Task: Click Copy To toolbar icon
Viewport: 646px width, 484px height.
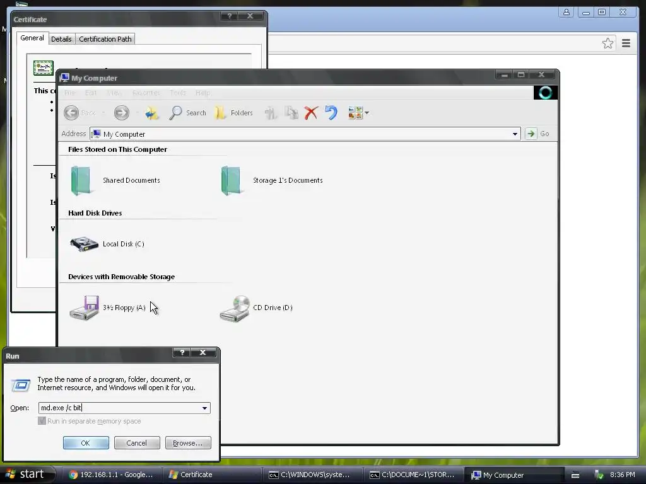Action: click(x=291, y=113)
